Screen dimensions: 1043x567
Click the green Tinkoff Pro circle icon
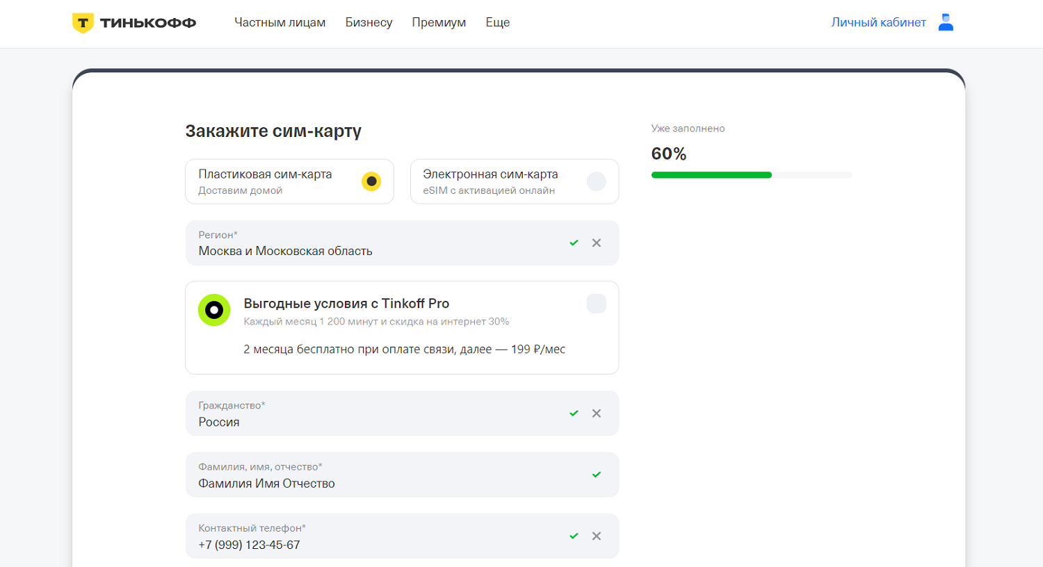coord(214,310)
